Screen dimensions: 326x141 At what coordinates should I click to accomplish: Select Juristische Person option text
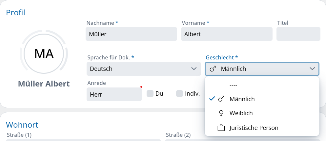coord(254,128)
